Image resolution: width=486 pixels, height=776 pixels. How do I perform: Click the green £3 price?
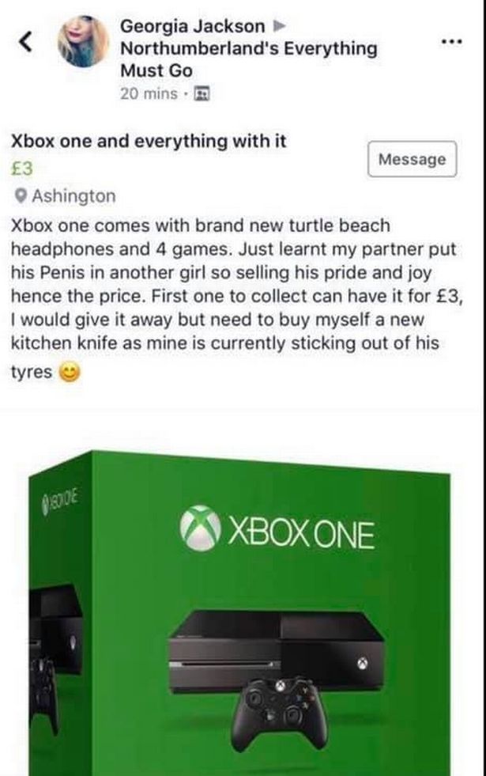[x=20, y=168]
